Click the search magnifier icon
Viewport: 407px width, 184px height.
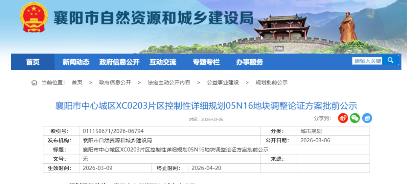pyautogui.click(x=390, y=60)
